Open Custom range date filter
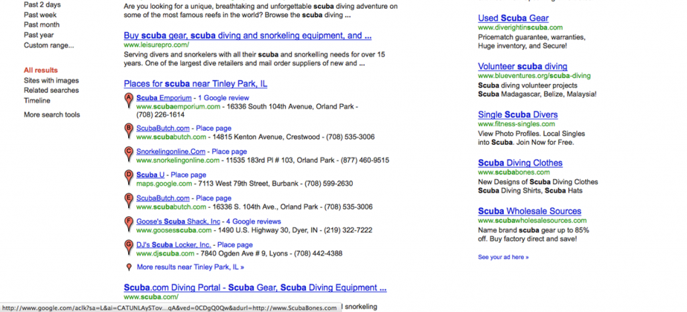Screen dimensions: 687x312 click(49, 46)
